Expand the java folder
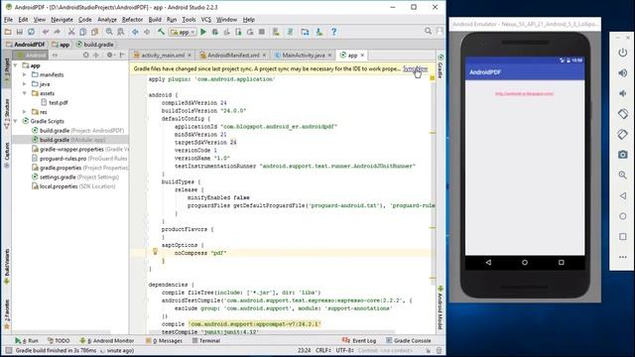The width and height of the screenshot is (635, 357). click(x=24, y=84)
